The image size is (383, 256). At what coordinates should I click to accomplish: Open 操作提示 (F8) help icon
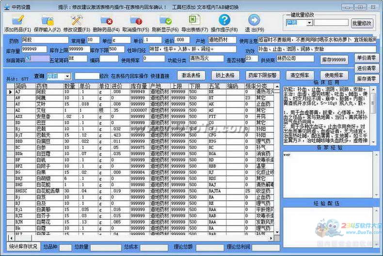224,20
